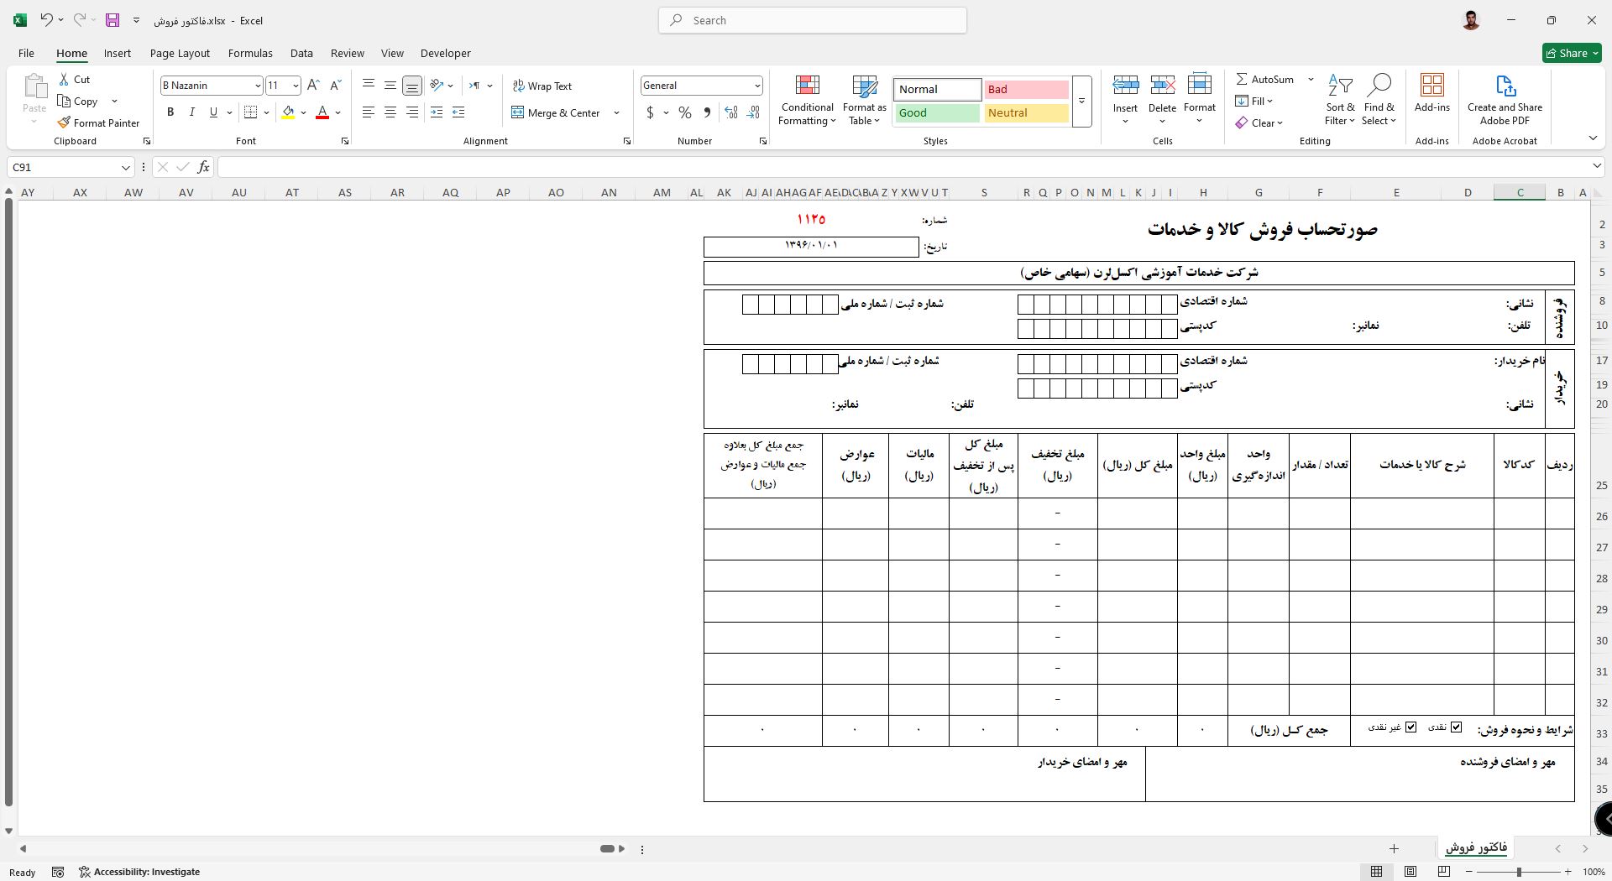Toggle the نقدی checkbox in invoice

tap(1456, 727)
